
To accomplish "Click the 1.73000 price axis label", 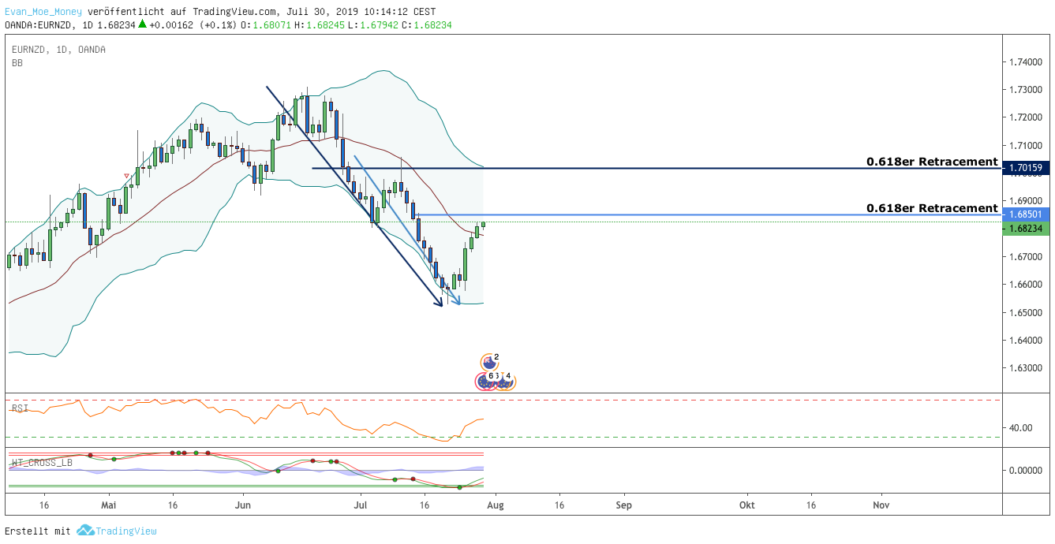I will pos(1027,90).
